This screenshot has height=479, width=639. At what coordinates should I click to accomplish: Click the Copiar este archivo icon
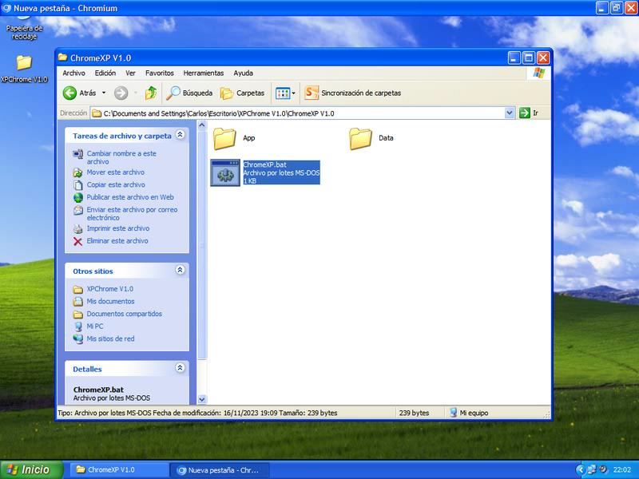point(77,185)
